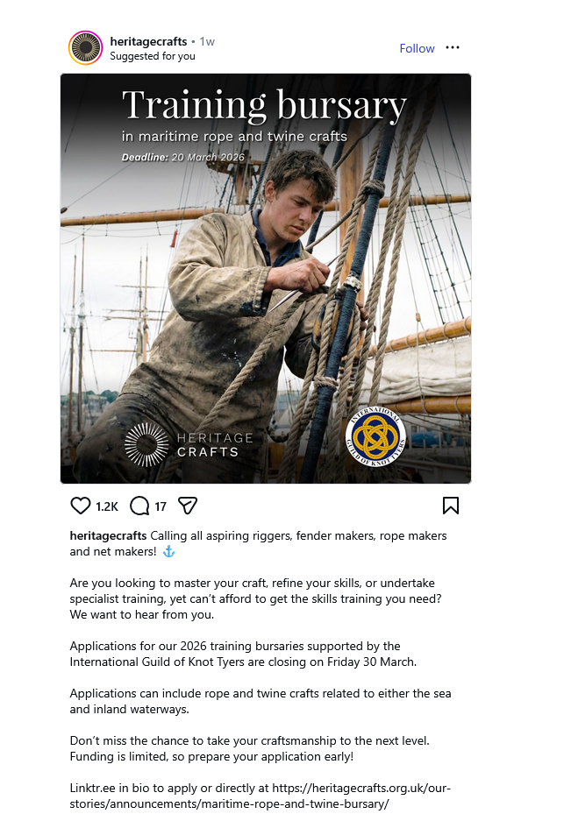564x821 pixels.
Task: Share the post using the paper plane icon
Action: coord(187,506)
